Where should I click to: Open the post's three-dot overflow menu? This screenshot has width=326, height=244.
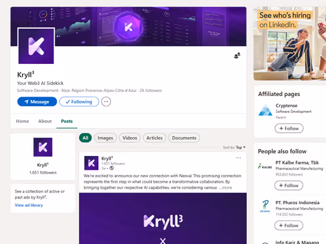point(238,158)
